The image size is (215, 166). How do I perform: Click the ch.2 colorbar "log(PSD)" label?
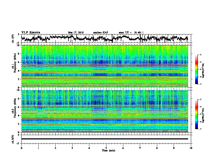tap(203, 115)
